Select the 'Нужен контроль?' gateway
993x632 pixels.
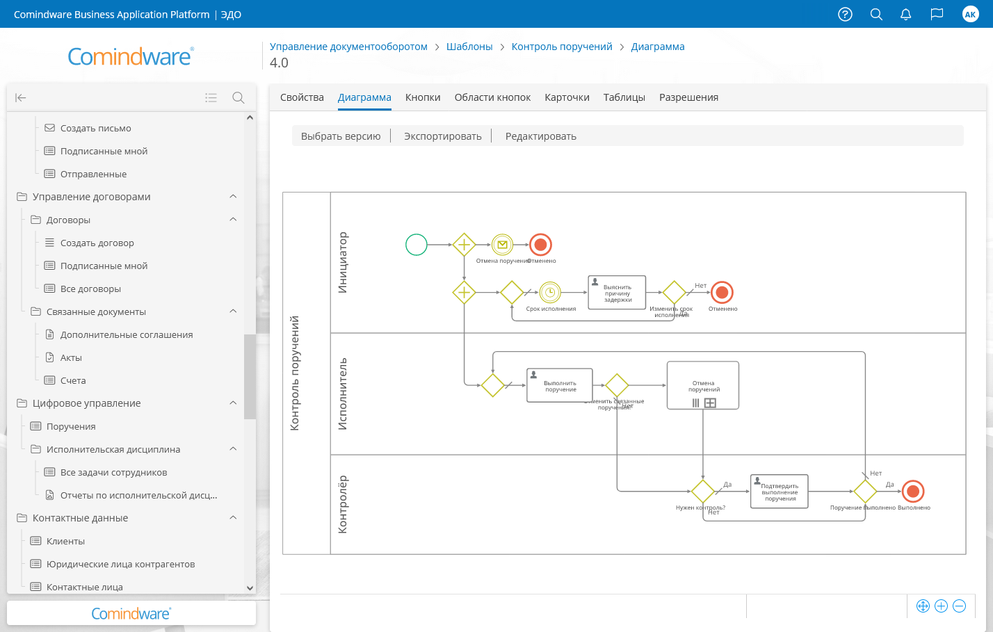[703, 492]
